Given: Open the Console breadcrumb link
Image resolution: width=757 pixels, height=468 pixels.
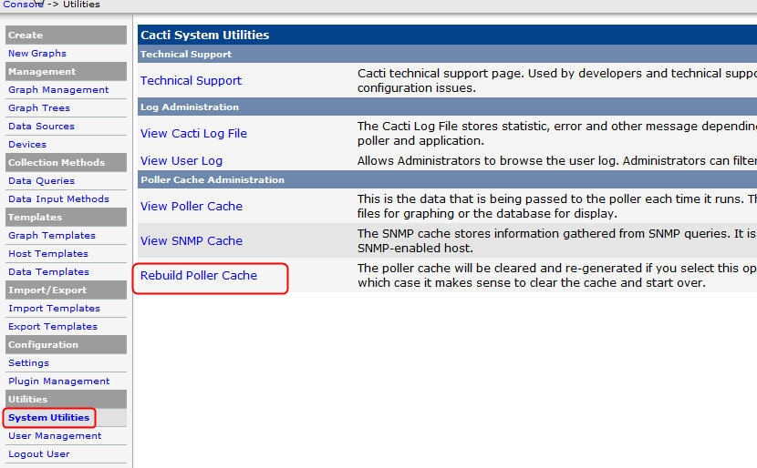Looking at the screenshot, I should pyautogui.click(x=23, y=5).
